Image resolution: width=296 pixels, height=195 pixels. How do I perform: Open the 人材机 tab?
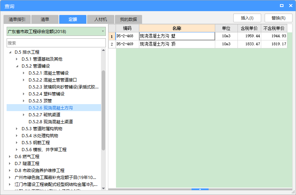pyautogui.click(x=101, y=19)
